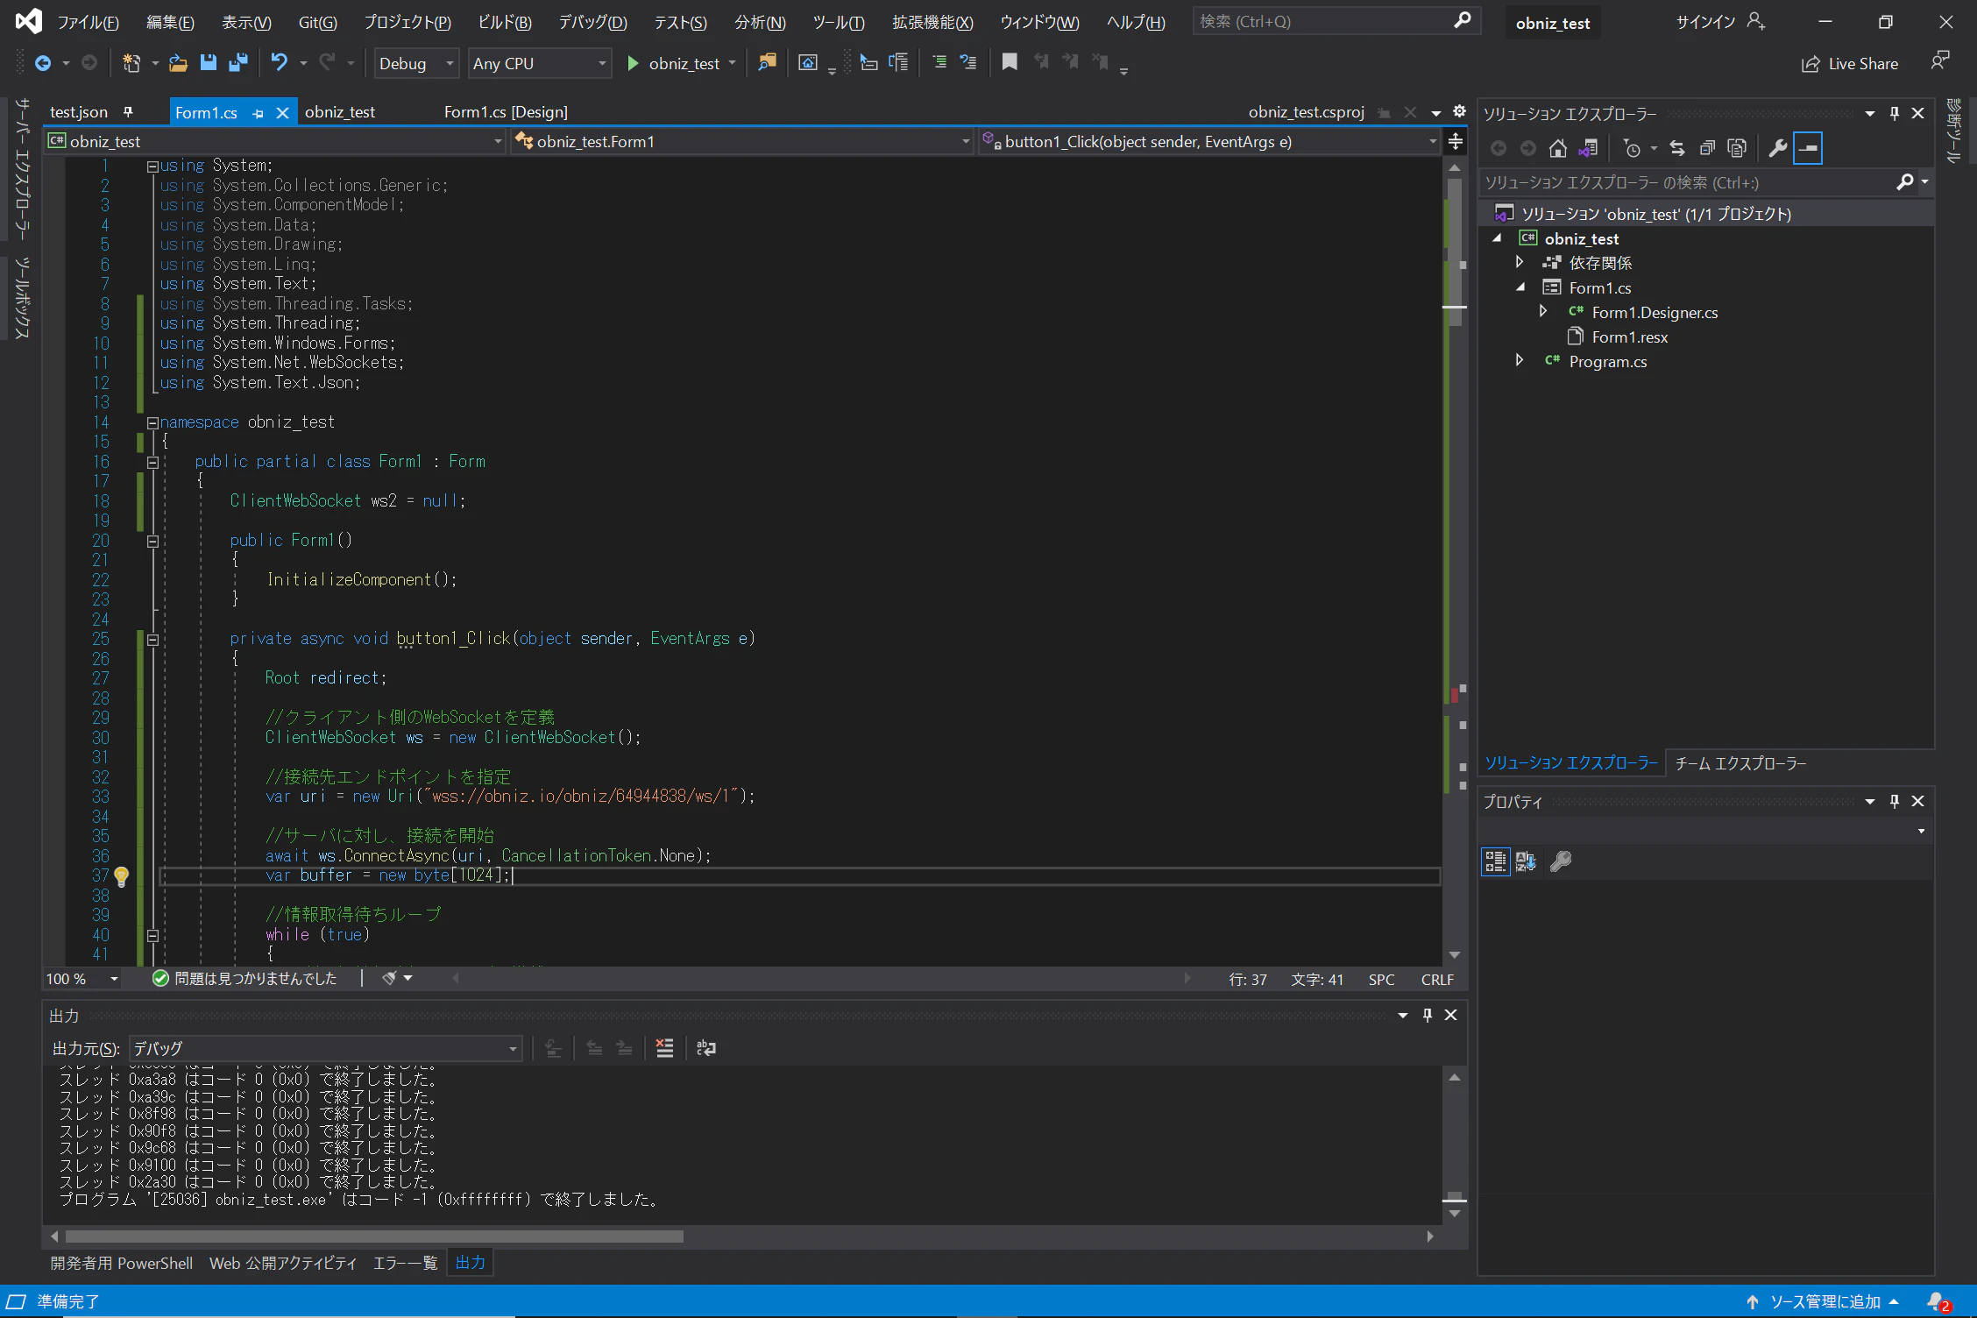Toggle word wrap in Output panel

click(706, 1048)
